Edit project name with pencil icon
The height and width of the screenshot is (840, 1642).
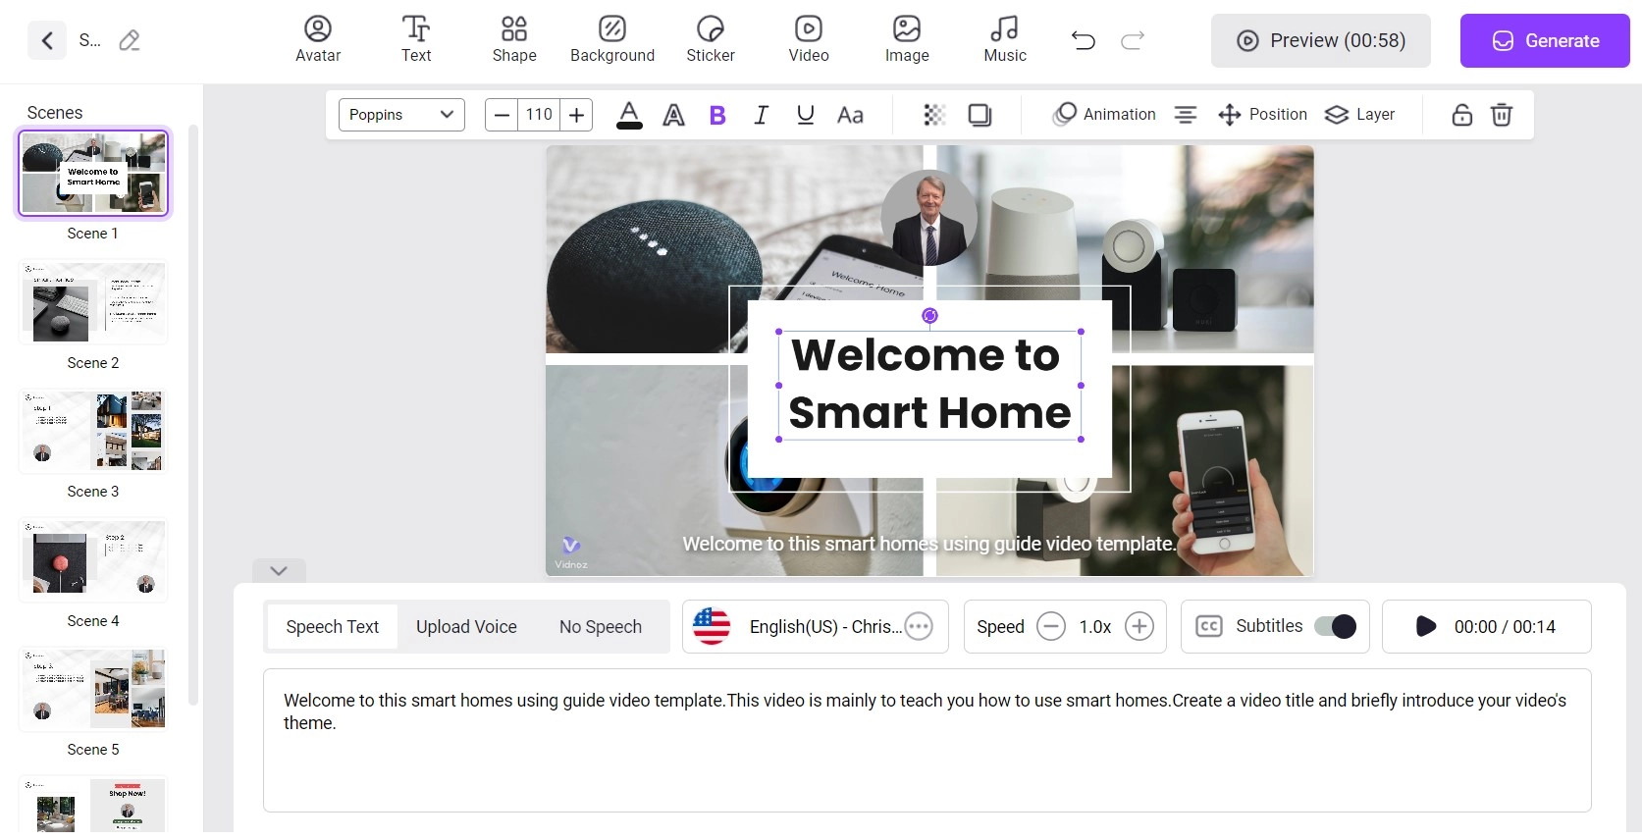click(x=130, y=40)
